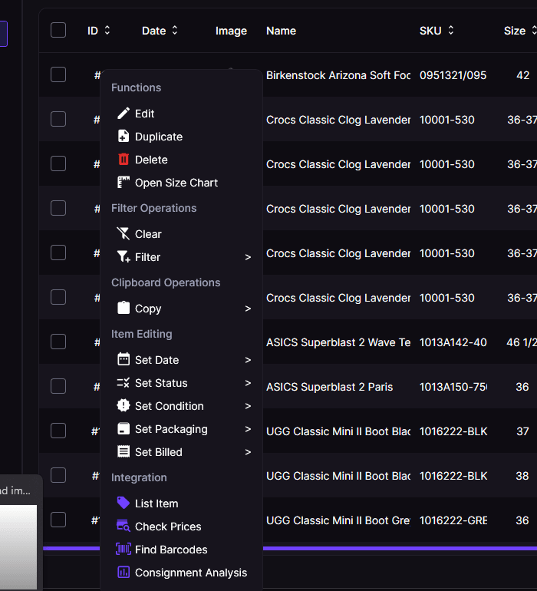Screen dimensions: 537x591
Task: Choose Delete from the context menu
Action: (x=181, y=160)
